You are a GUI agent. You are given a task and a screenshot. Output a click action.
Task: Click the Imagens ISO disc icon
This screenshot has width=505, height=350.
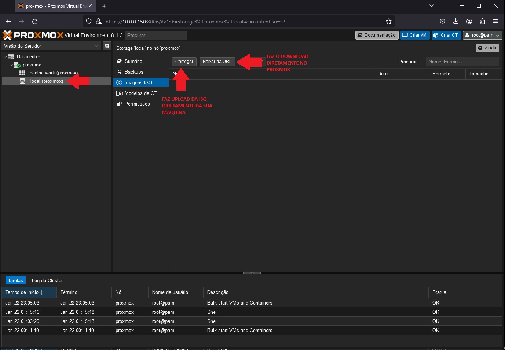coord(119,82)
